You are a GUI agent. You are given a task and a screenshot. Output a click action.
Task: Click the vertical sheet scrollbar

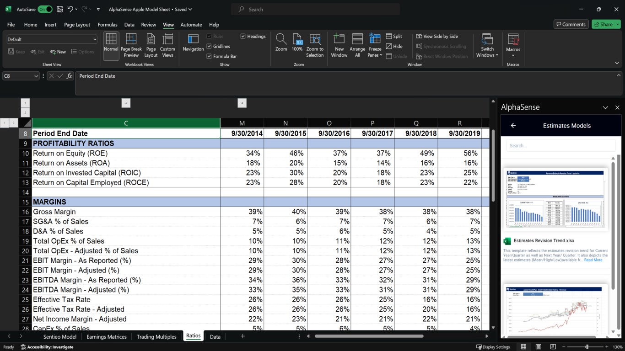[493, 165]
